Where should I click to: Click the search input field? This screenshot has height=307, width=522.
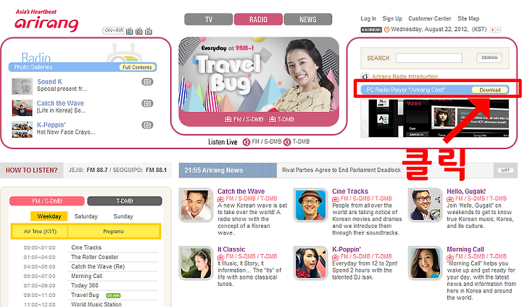[x=428, y=58]
